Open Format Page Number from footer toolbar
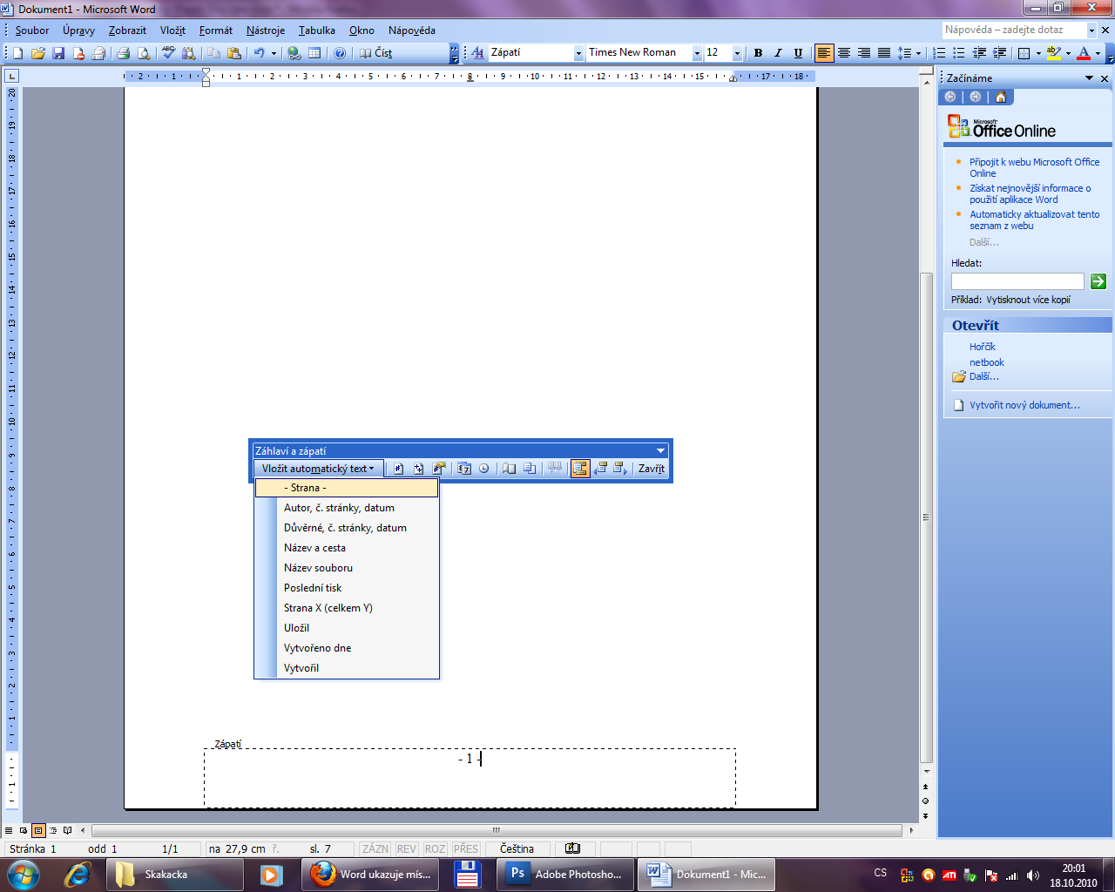 [x=439, y=469]
